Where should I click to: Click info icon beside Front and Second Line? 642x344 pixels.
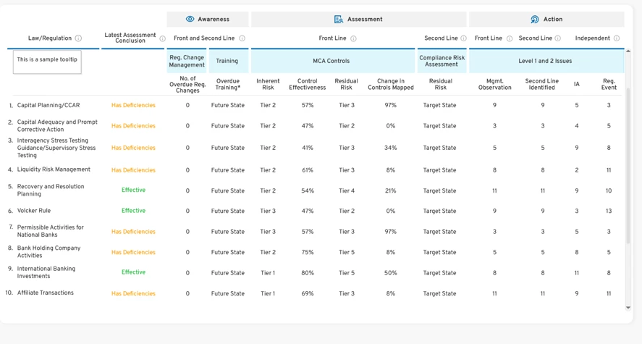pos(242,38)
